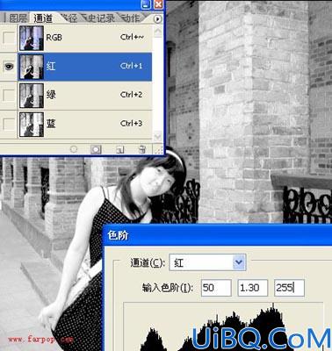The image size is (332, 351).
Task: Hide the 红 channel eye icon
Action: tap(9, 67)
